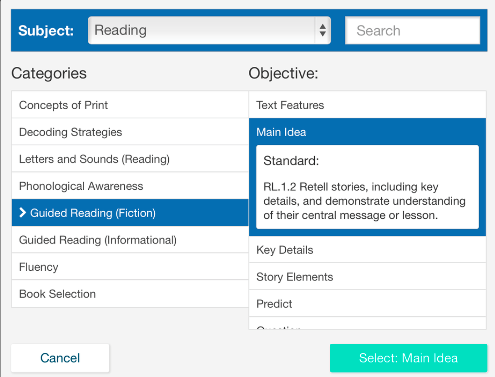Image resolution: width=495 pixels, height=377 pixels.
Task: Select the Fluency category
Action: coord(130,267)
